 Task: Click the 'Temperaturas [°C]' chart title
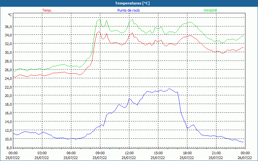pos(132,3)
